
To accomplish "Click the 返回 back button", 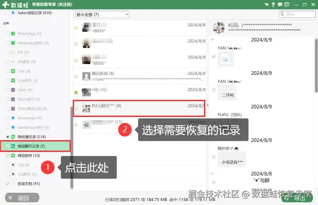I will coord(22,197).
